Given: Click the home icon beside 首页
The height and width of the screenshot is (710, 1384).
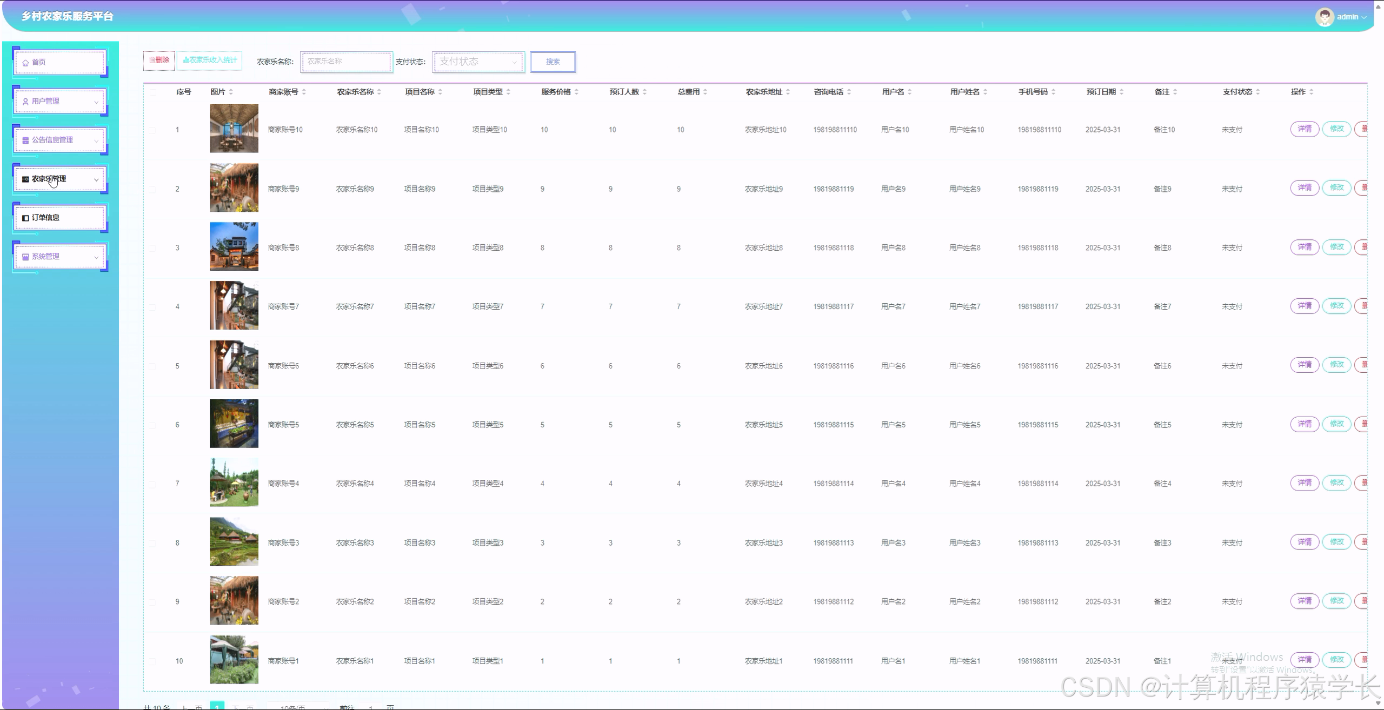Looking at the screenshot, I should point(25,63).
